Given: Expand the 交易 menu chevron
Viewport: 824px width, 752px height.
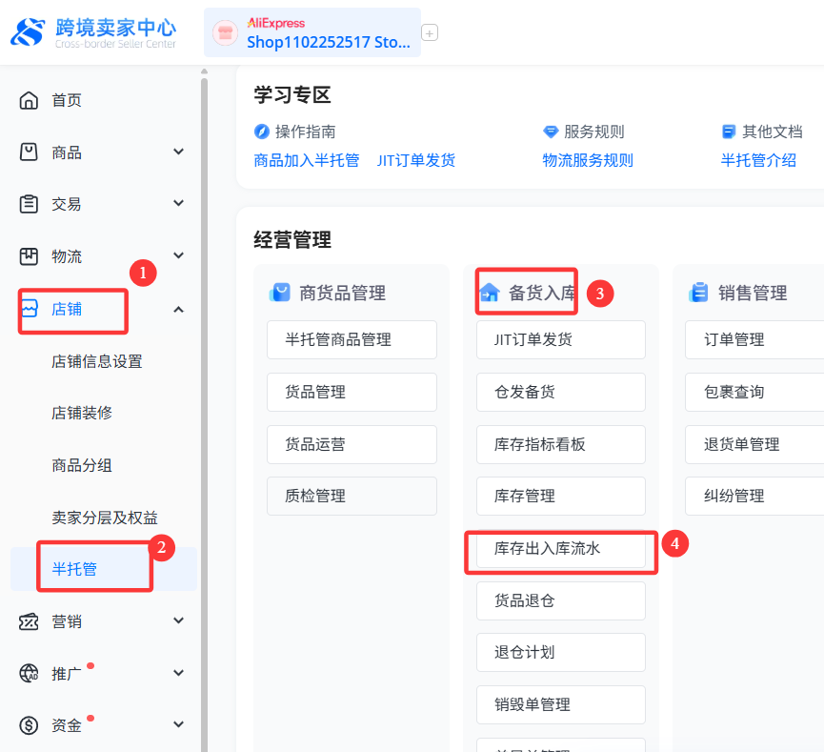Looking at the screenshot, I should pos(178,204).
